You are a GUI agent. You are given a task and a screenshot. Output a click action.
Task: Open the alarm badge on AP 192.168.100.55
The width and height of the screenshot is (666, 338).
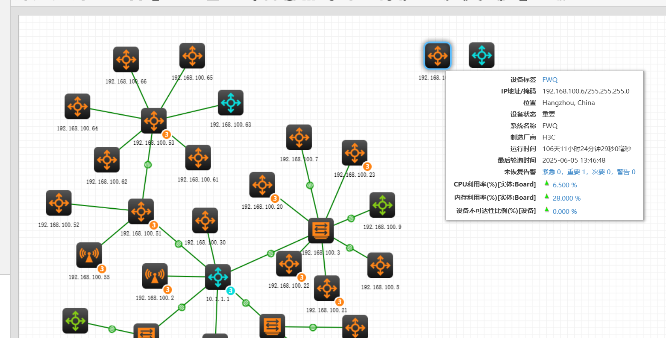(x=102, y=269)
